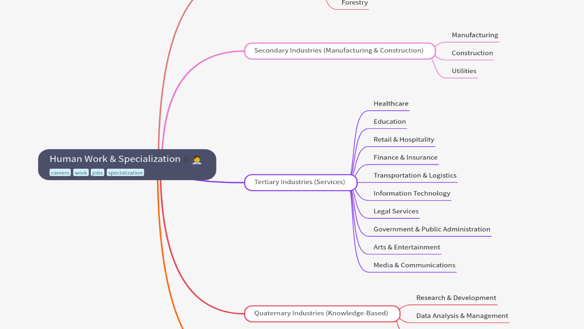Select the Secondary Industries node
584x329 pixels.
339,51
